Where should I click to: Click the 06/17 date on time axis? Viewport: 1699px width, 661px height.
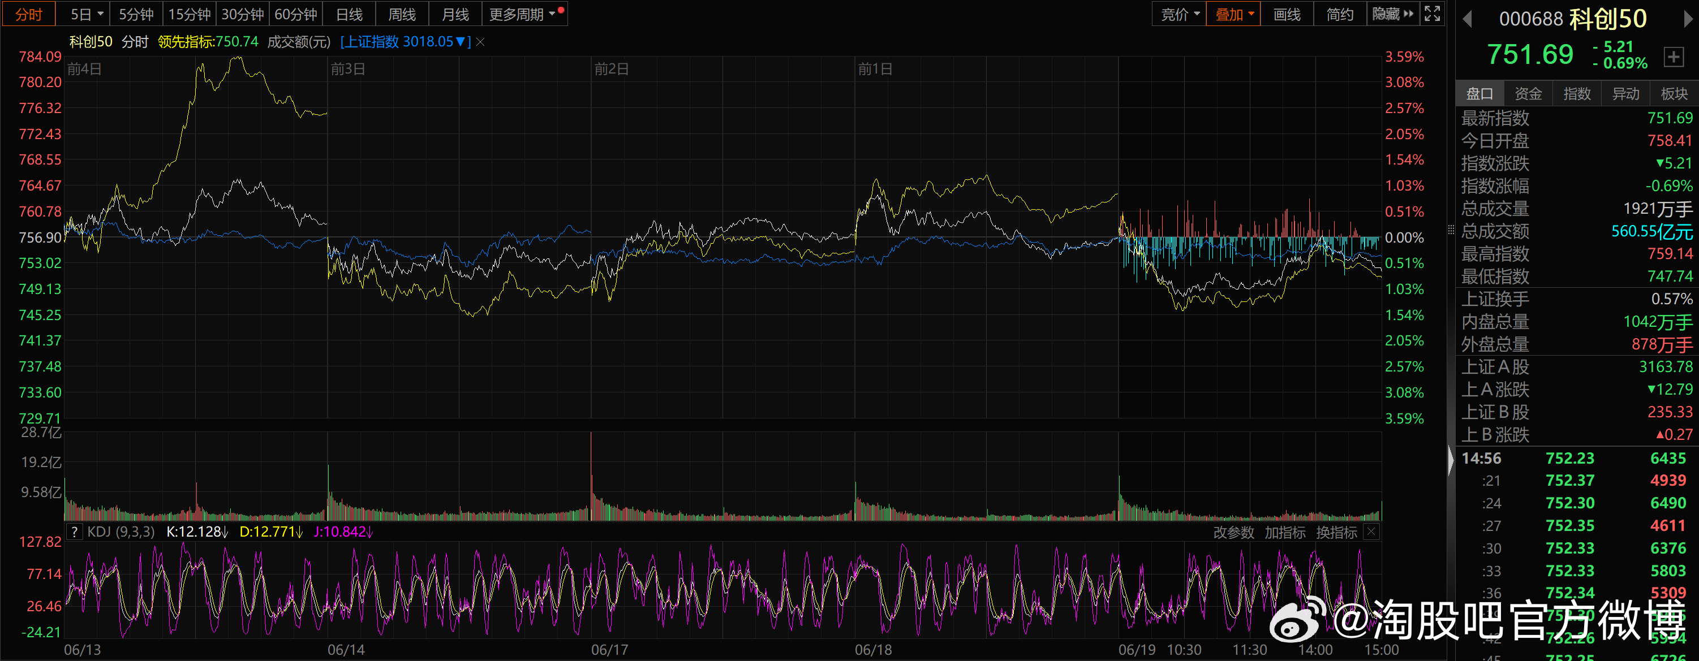click(x=609, y=650)
